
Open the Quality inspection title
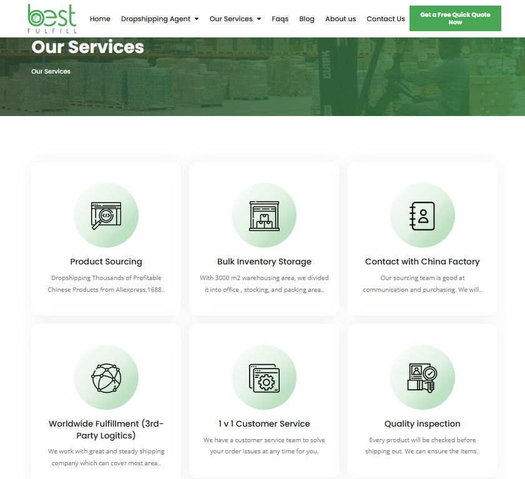[x=422, y=424]
